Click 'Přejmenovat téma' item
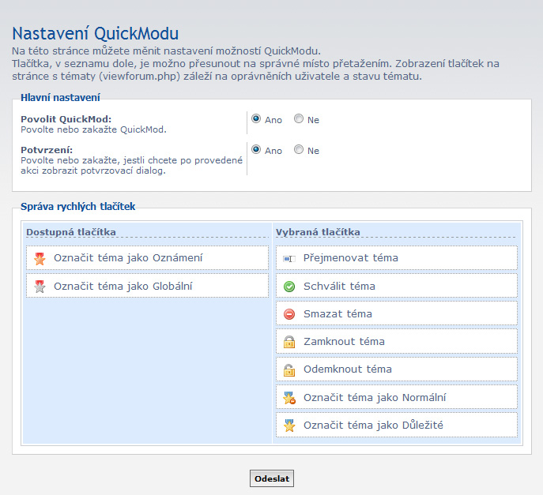 tap(397, 257)
